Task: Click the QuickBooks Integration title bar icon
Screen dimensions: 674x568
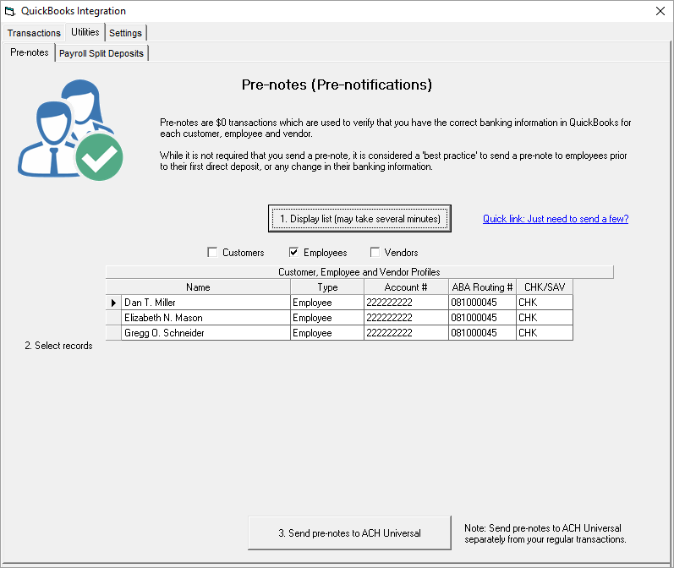Action: 10,11
